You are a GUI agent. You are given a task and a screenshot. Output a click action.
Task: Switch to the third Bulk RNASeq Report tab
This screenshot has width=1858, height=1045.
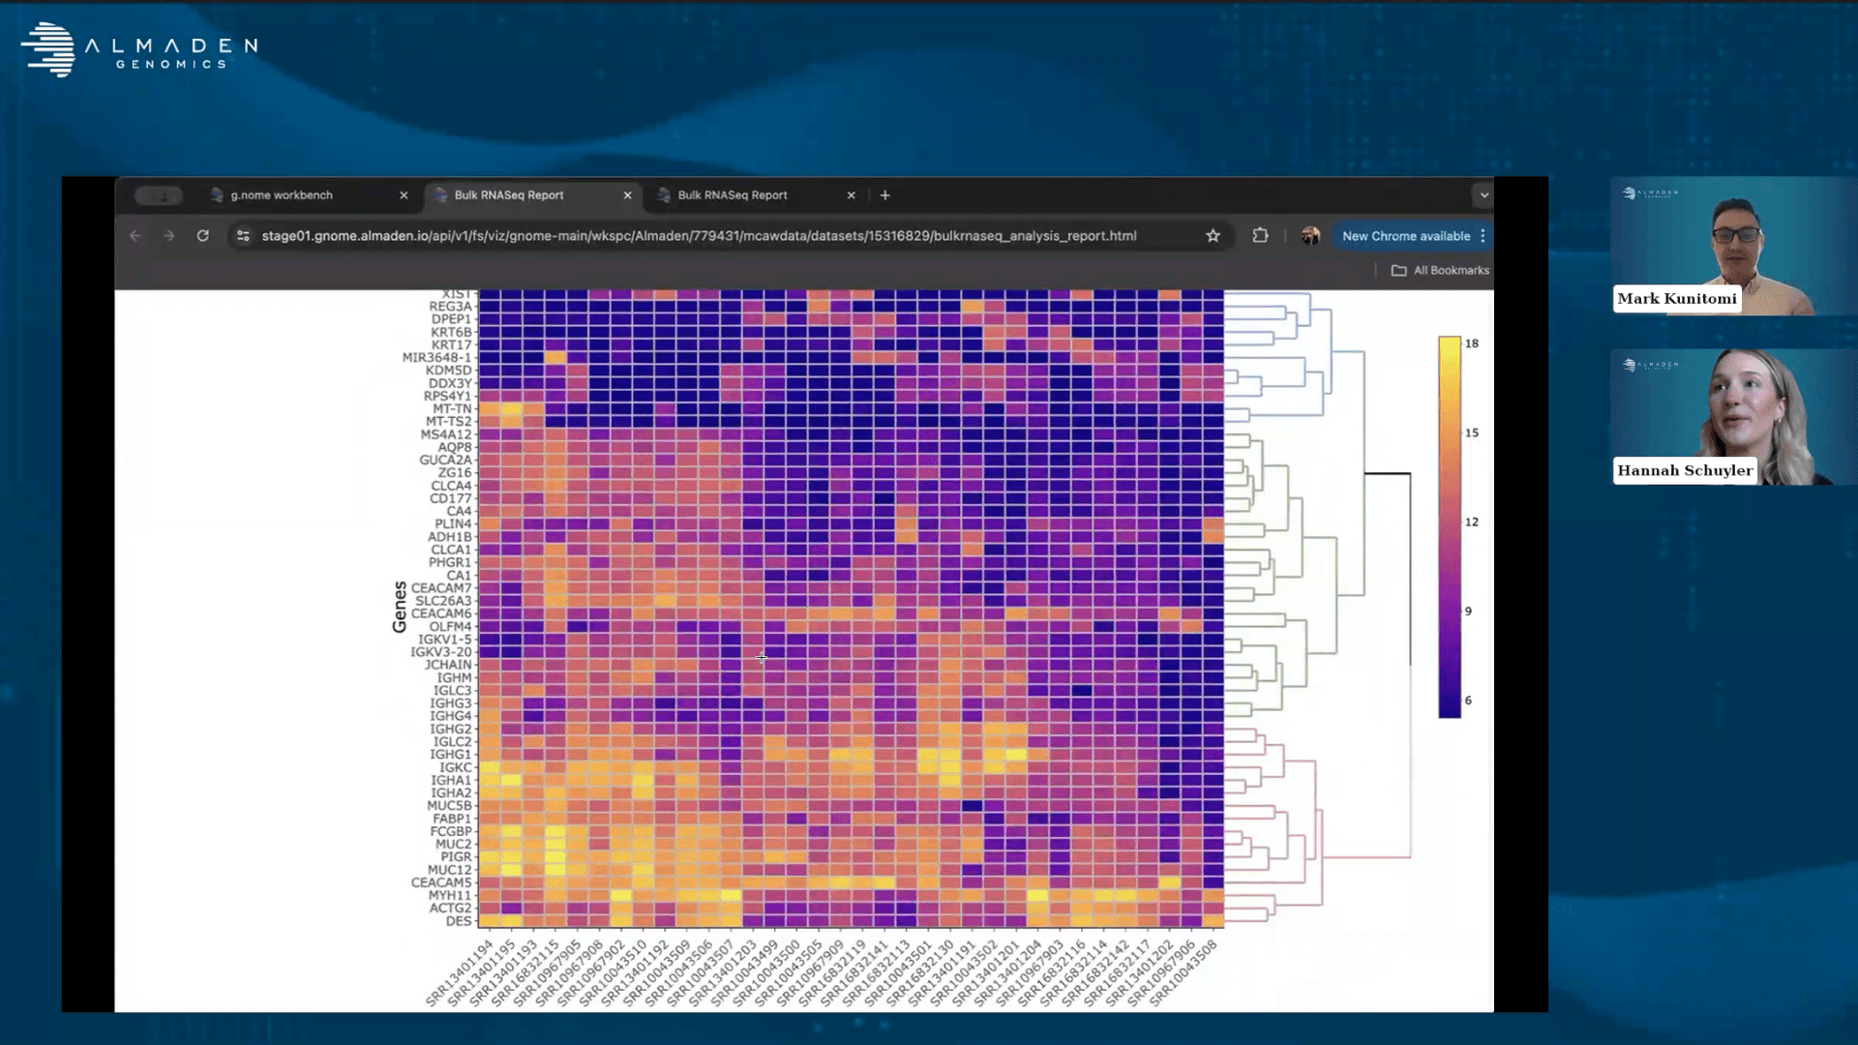[x=733, y=195]
